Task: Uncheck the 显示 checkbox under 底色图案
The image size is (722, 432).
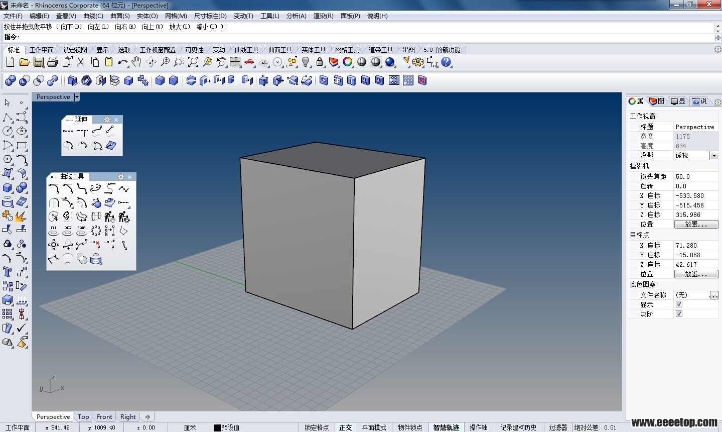Action: (x=679, y=304)
